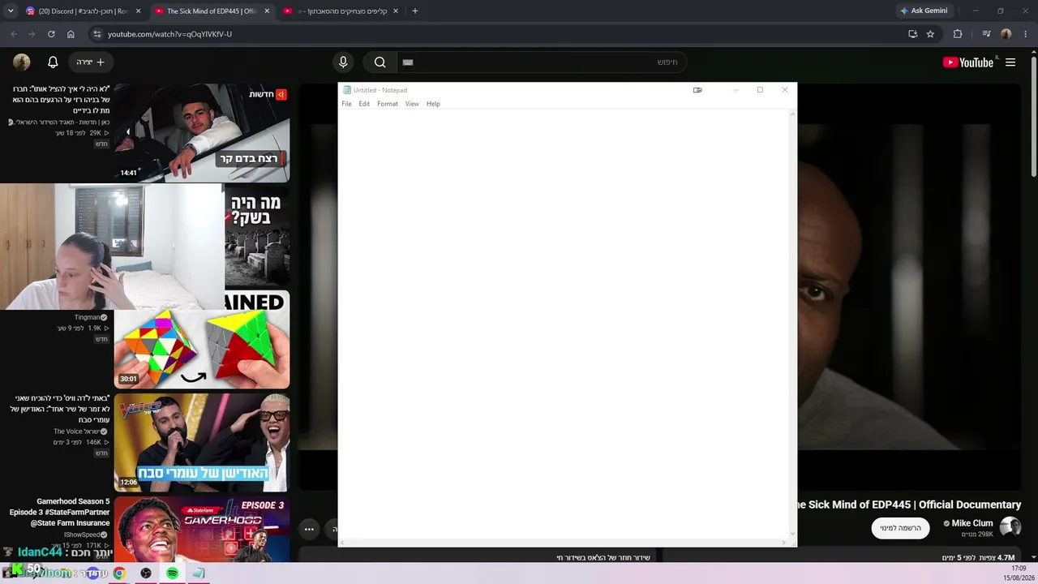Switch to the Hebrew YouTube clips tab

342,11
